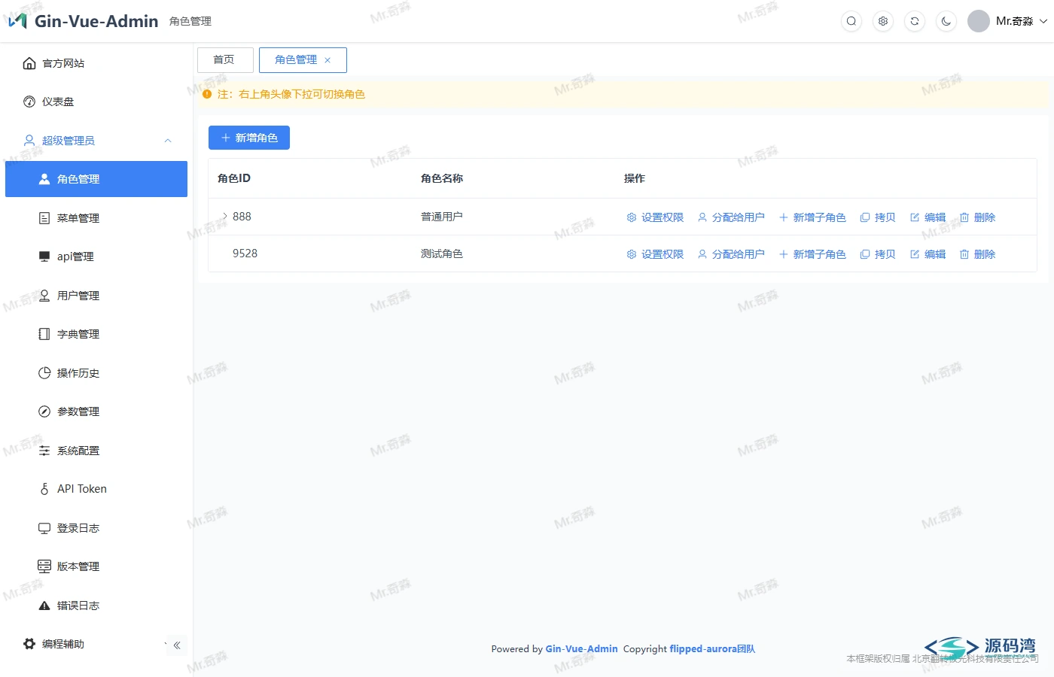The image size is (1054, 677).
Task: Open 字典管理 in the sidebar
Action: (96, 334)
